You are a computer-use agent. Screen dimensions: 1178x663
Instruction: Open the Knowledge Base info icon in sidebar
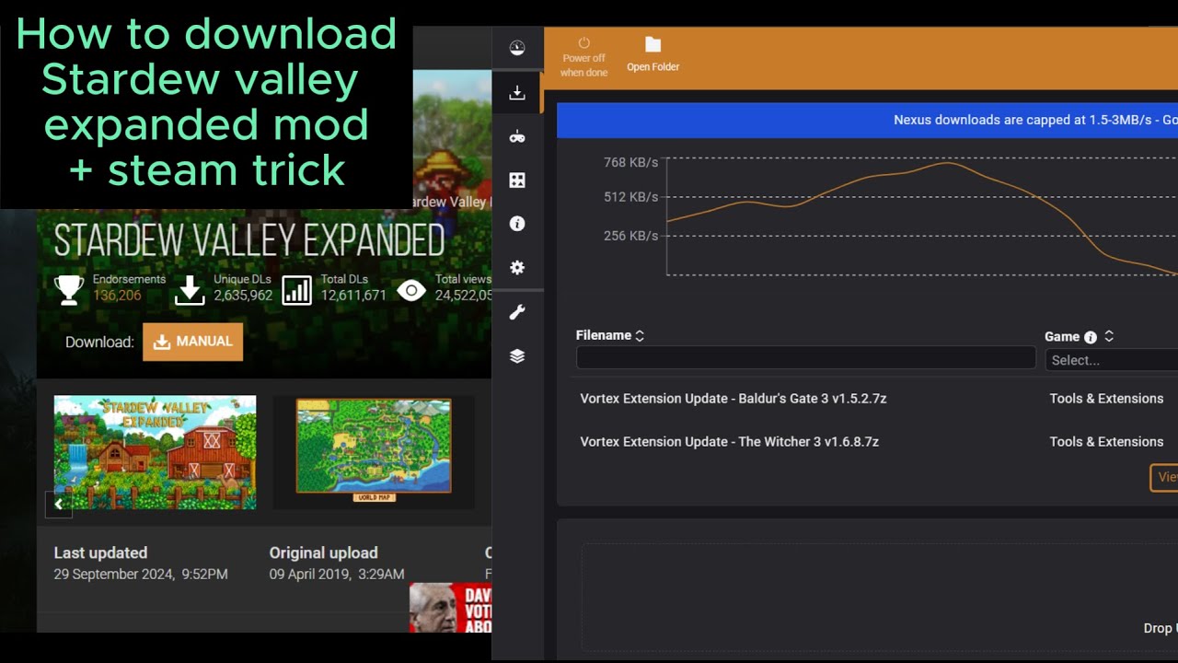tap(517, 224)
